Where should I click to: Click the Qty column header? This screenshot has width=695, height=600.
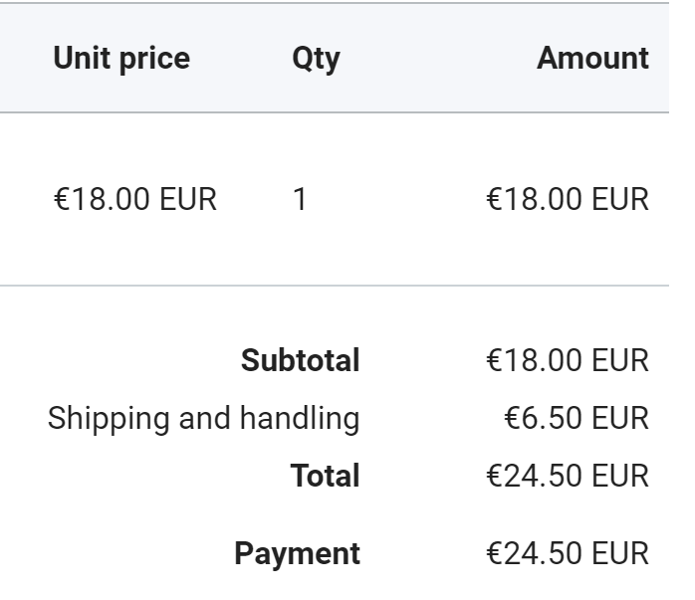click(x=316, y=58)
